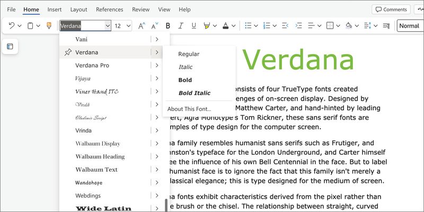Toggle Underline formatting in the toolbar

tap(193, 25)
